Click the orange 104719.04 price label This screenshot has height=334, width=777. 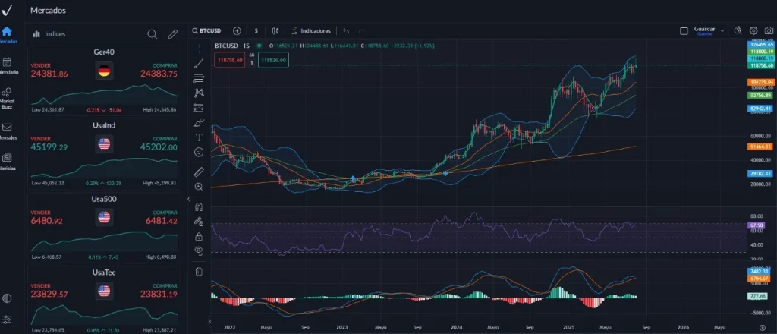[x=761, y=82]
